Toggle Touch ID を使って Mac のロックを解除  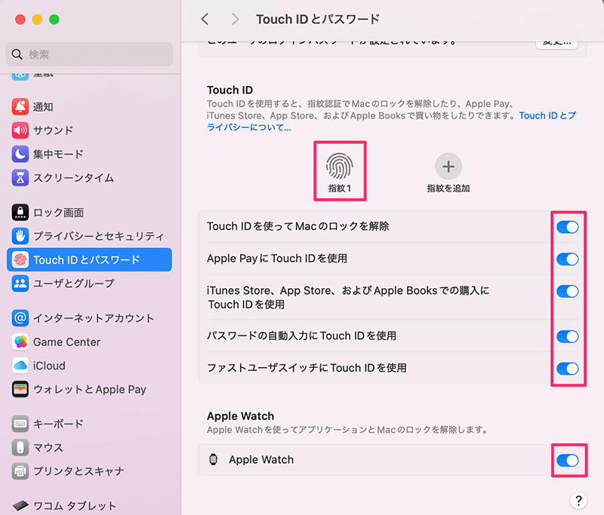pyautogui.click(x=568, y=227)
